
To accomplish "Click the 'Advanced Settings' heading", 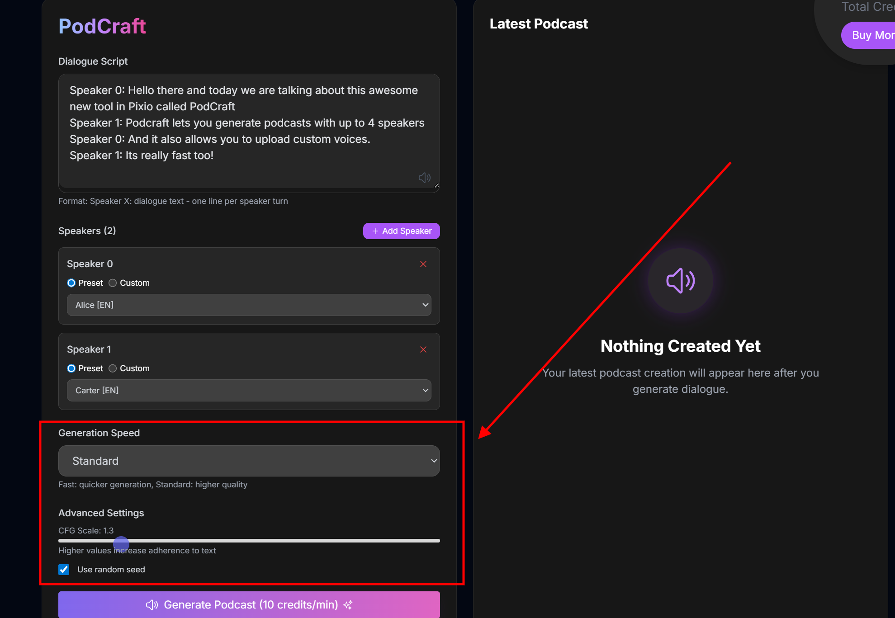I will [101, 513].
